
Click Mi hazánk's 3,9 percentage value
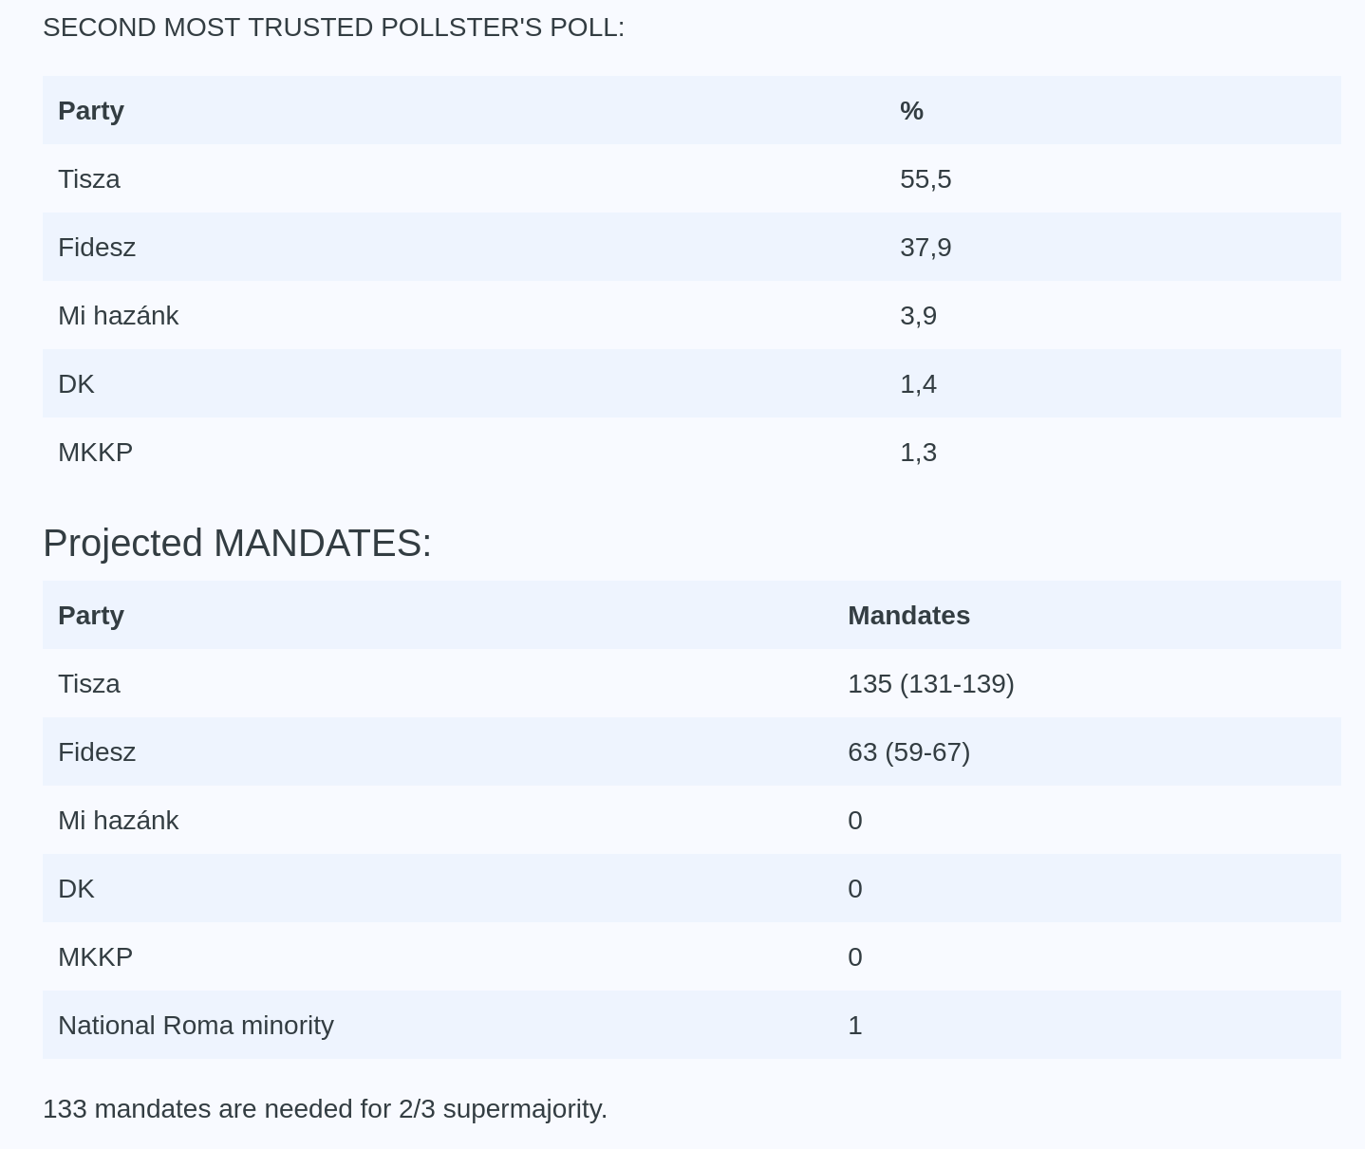tap(918, 316)
